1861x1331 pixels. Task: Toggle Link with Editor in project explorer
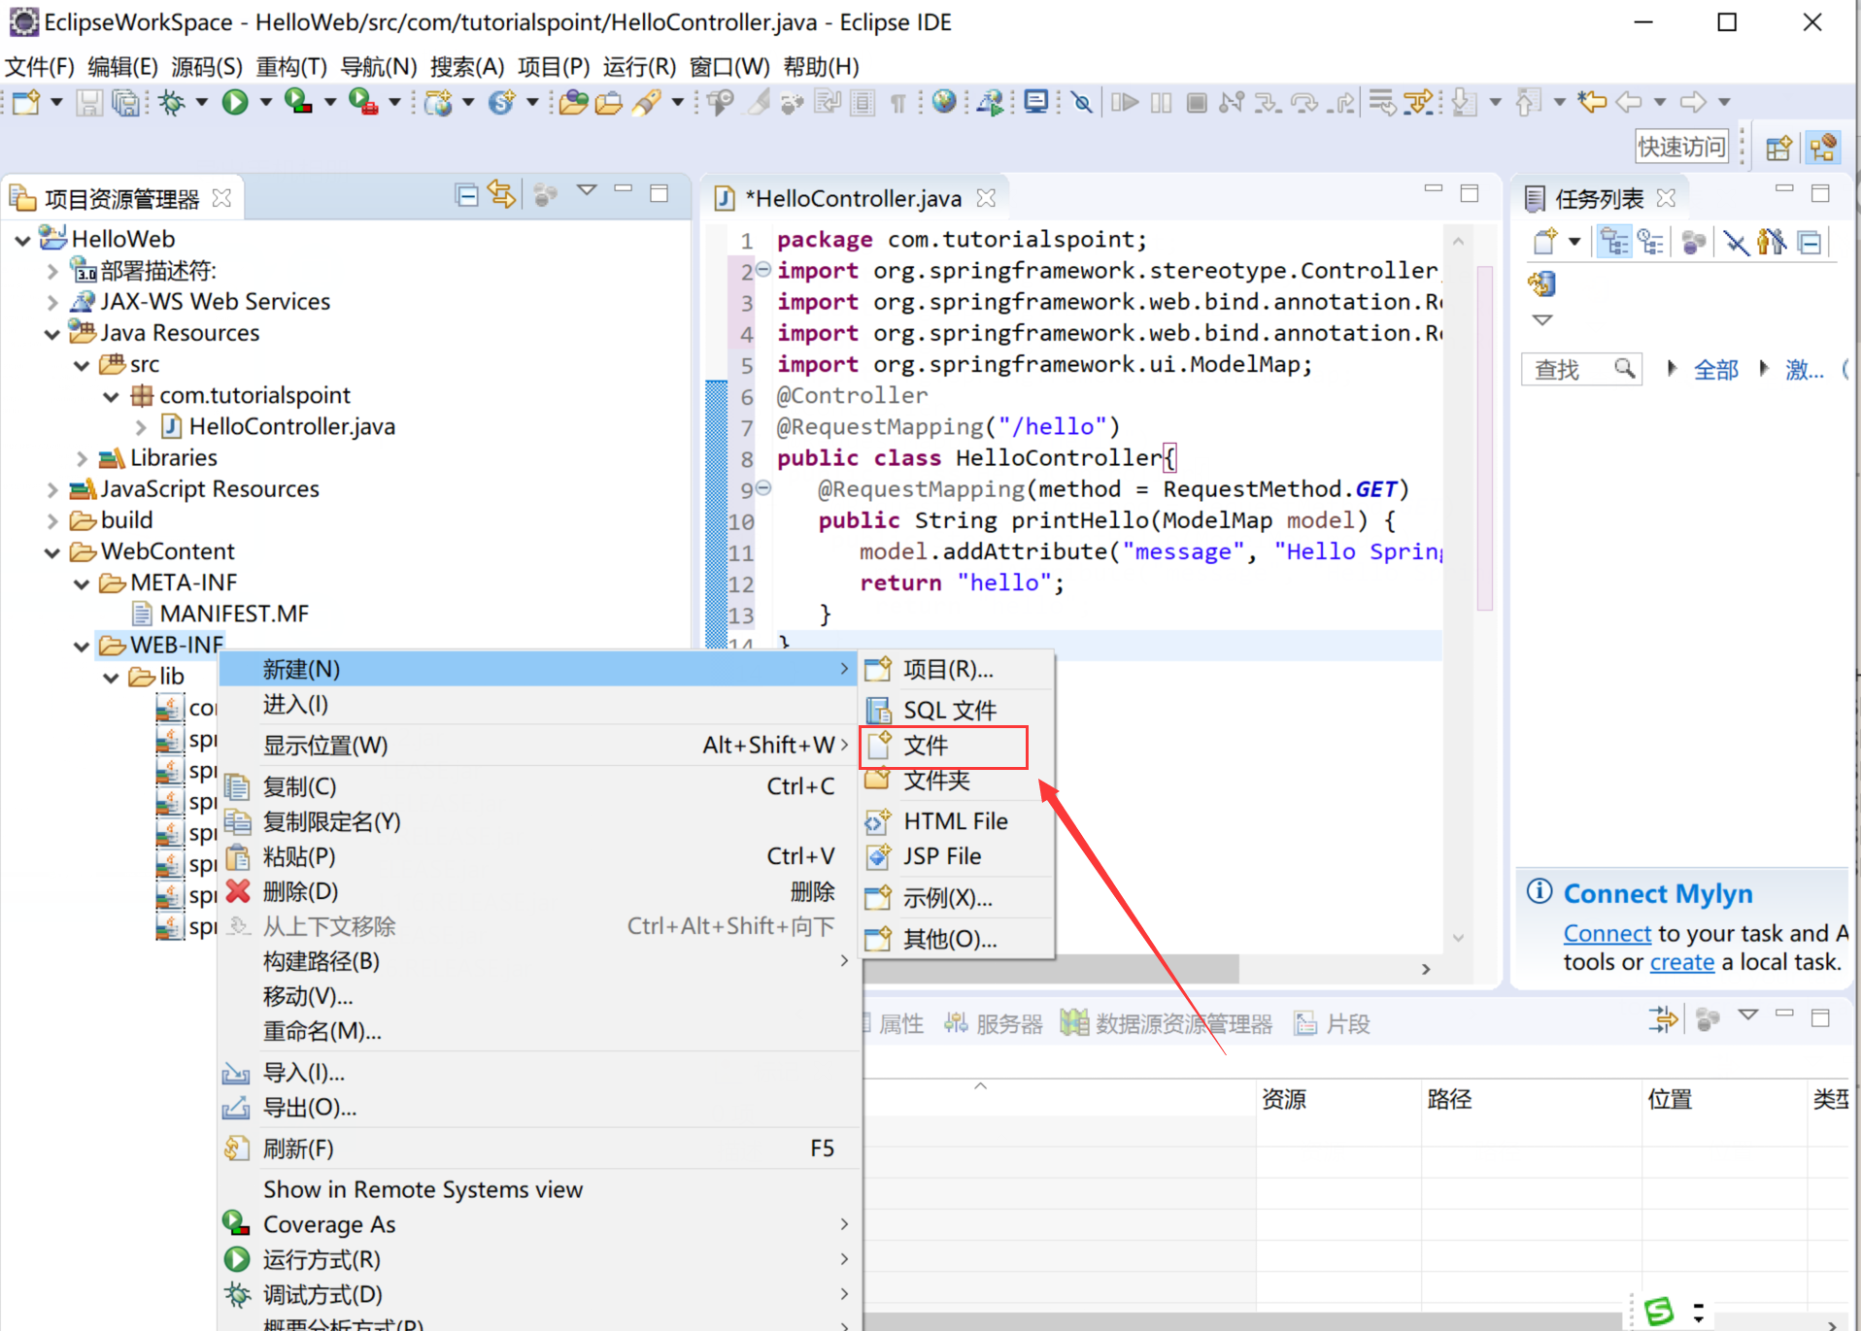(x=501, y=195)
